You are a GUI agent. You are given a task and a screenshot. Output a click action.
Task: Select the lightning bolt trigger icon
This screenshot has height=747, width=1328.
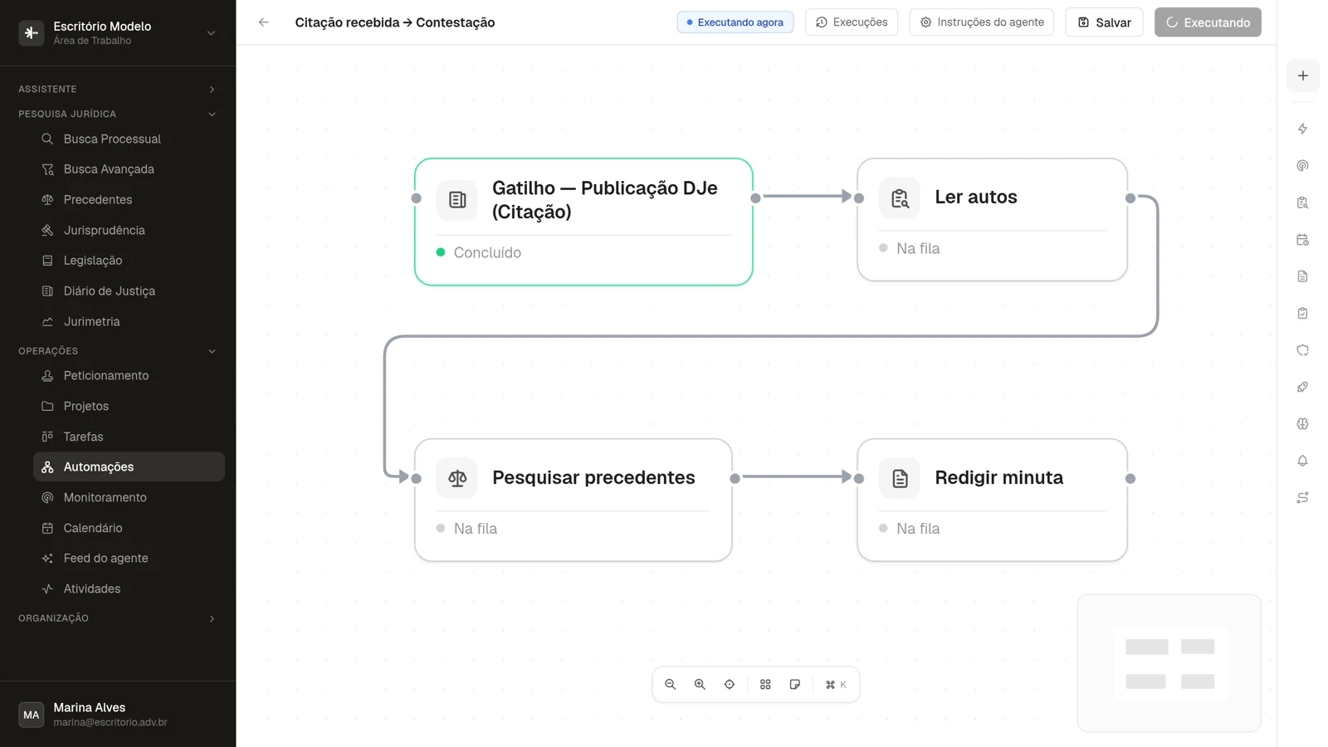point(1303,129)
